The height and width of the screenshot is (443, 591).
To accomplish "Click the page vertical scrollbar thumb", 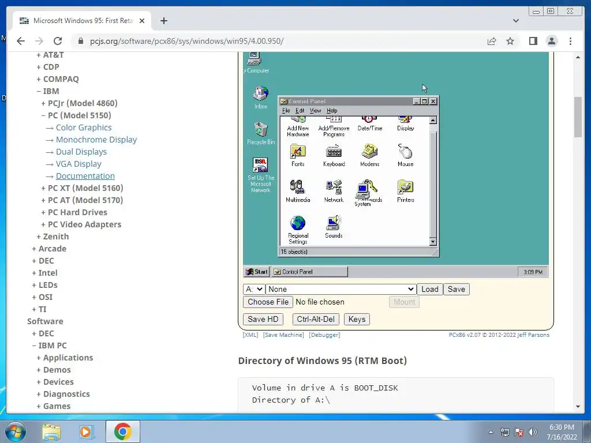I will [578, 117].
